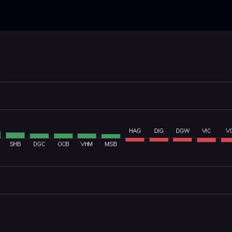Click the DGW ticker label
Viewport: 232px width, 232px height.
(x=183, y=131)
